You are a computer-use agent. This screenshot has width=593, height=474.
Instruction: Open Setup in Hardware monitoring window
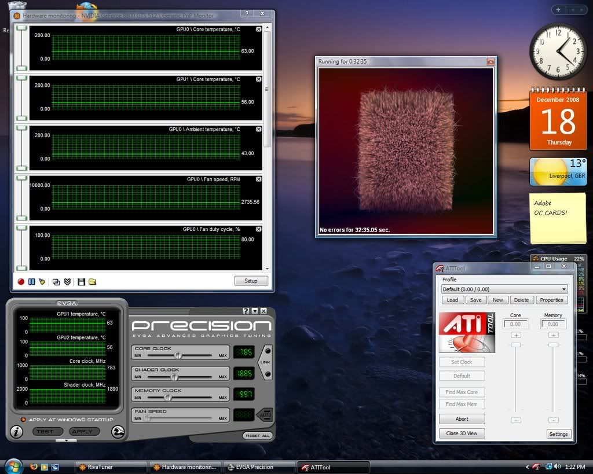251,281
